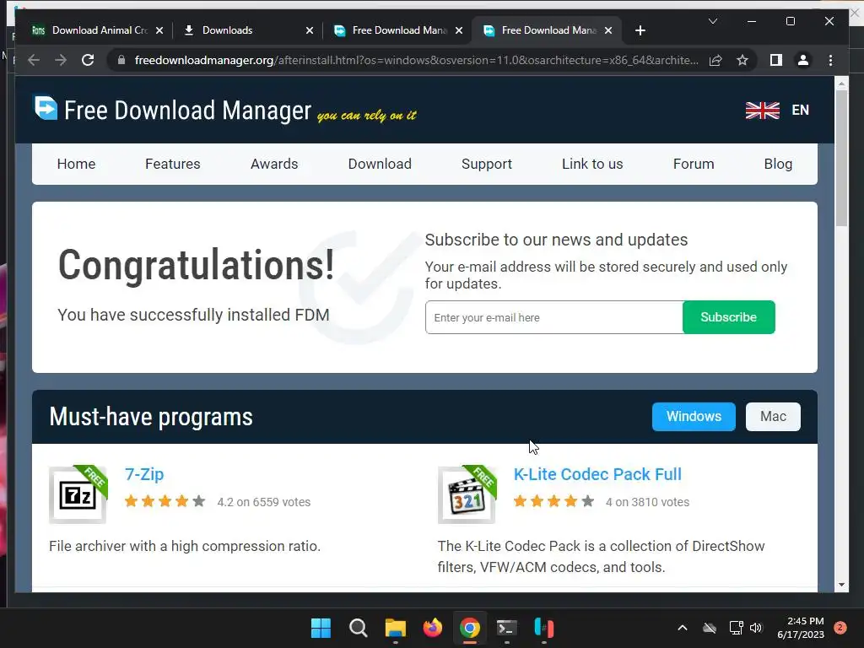
Task: Click the K-Lite Codec Pack icon
Action: (467, 494)
